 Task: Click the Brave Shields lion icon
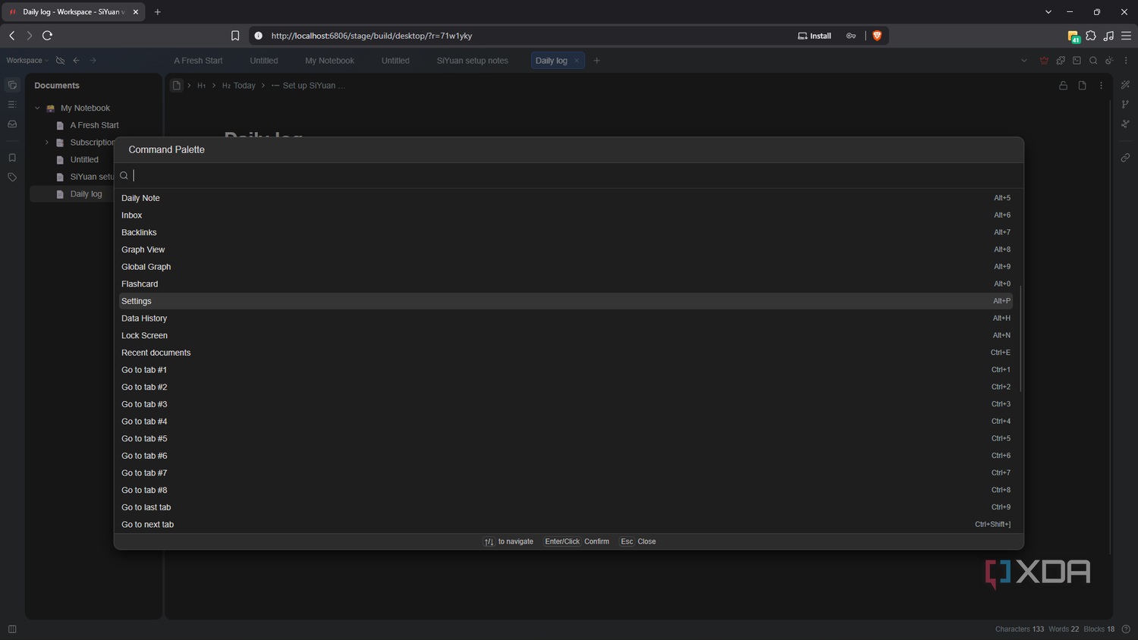pyautogui.click(x=877, y=36)
